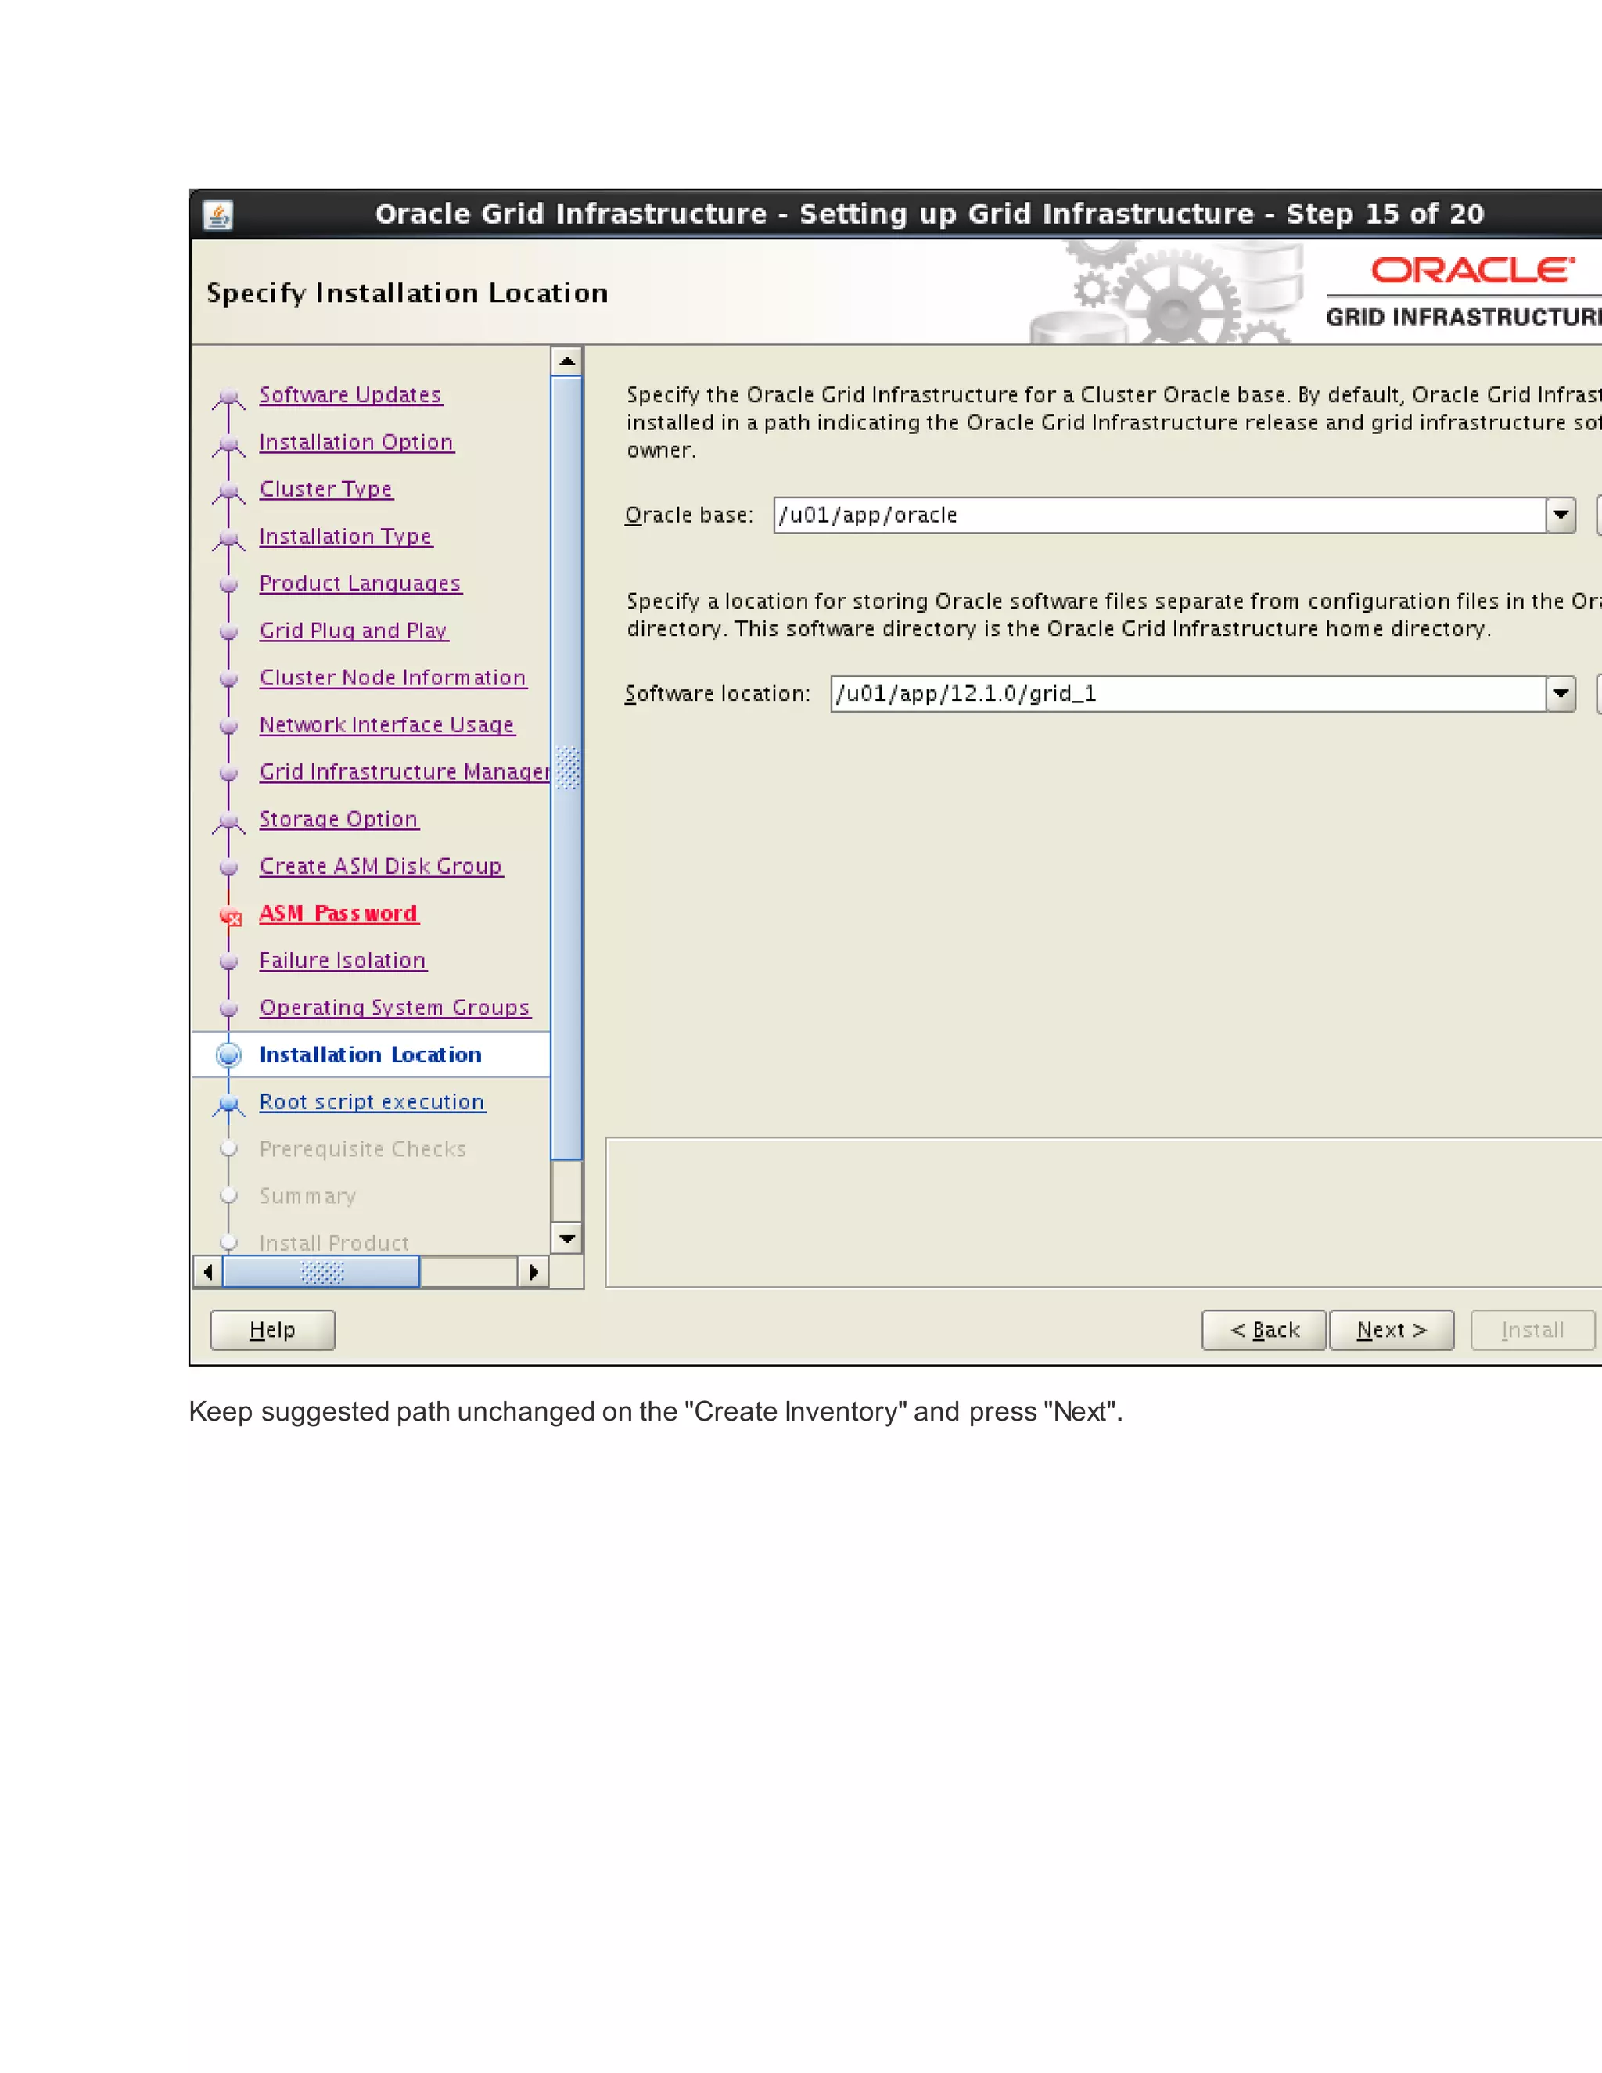Click Storage Option step node icon
The width and height of the screenshot is (1602, 2073).
pos(228,821)
